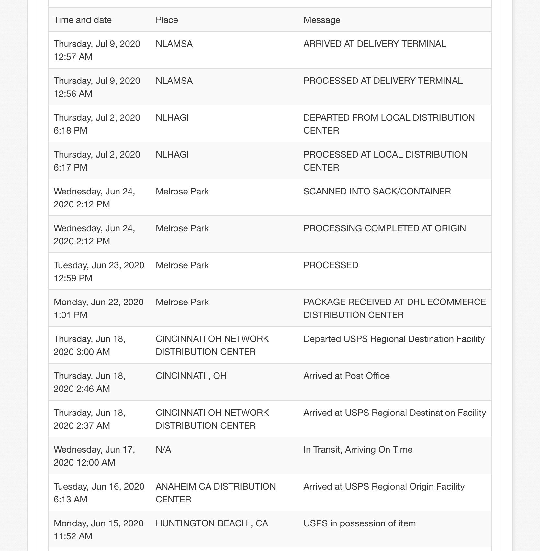Click the "Time and date" column header

83,20
